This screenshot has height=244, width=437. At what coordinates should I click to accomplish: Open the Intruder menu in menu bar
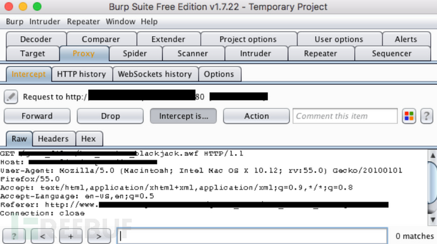[x=44, y=22]
